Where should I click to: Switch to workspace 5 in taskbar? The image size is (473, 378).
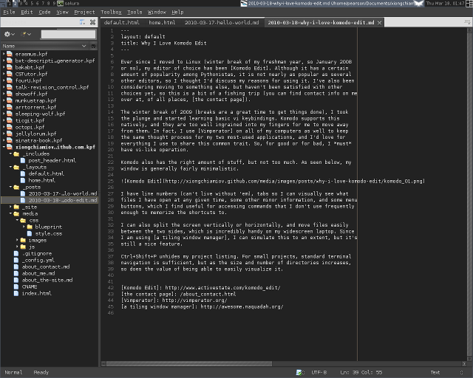(x=32, y=3)
